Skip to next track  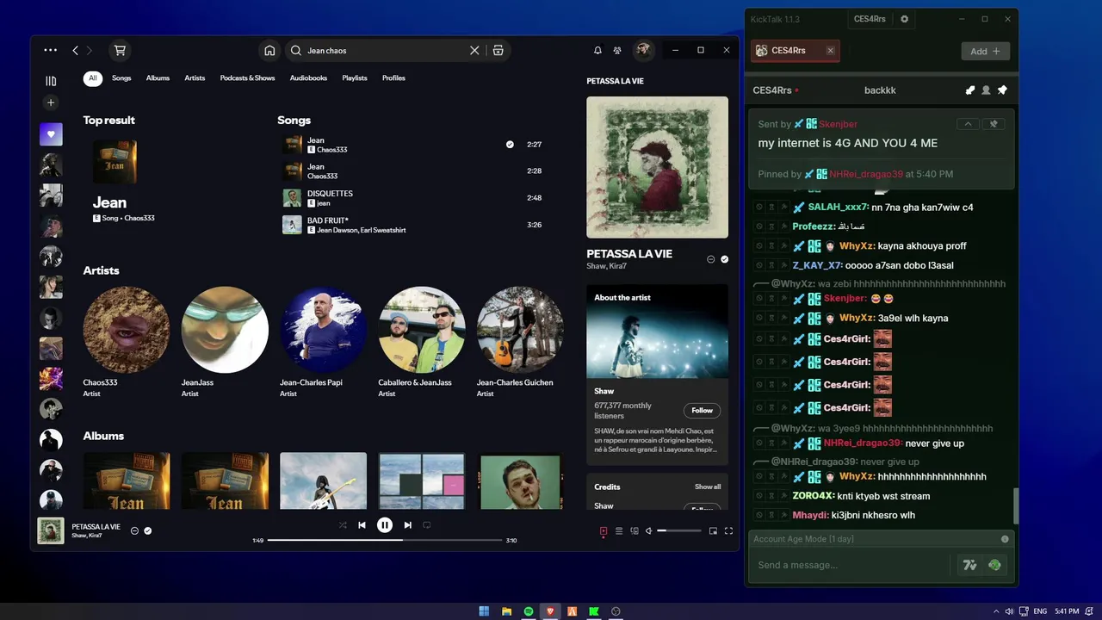[408, 524]
